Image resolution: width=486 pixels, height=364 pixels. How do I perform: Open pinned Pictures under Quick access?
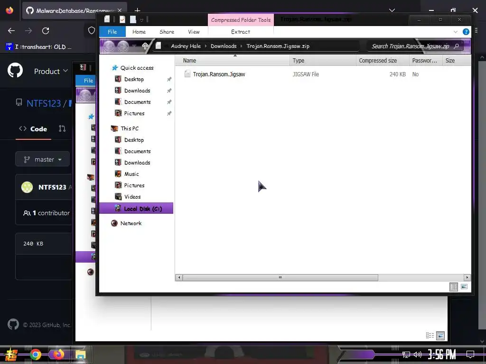click(x=134, y=114)
